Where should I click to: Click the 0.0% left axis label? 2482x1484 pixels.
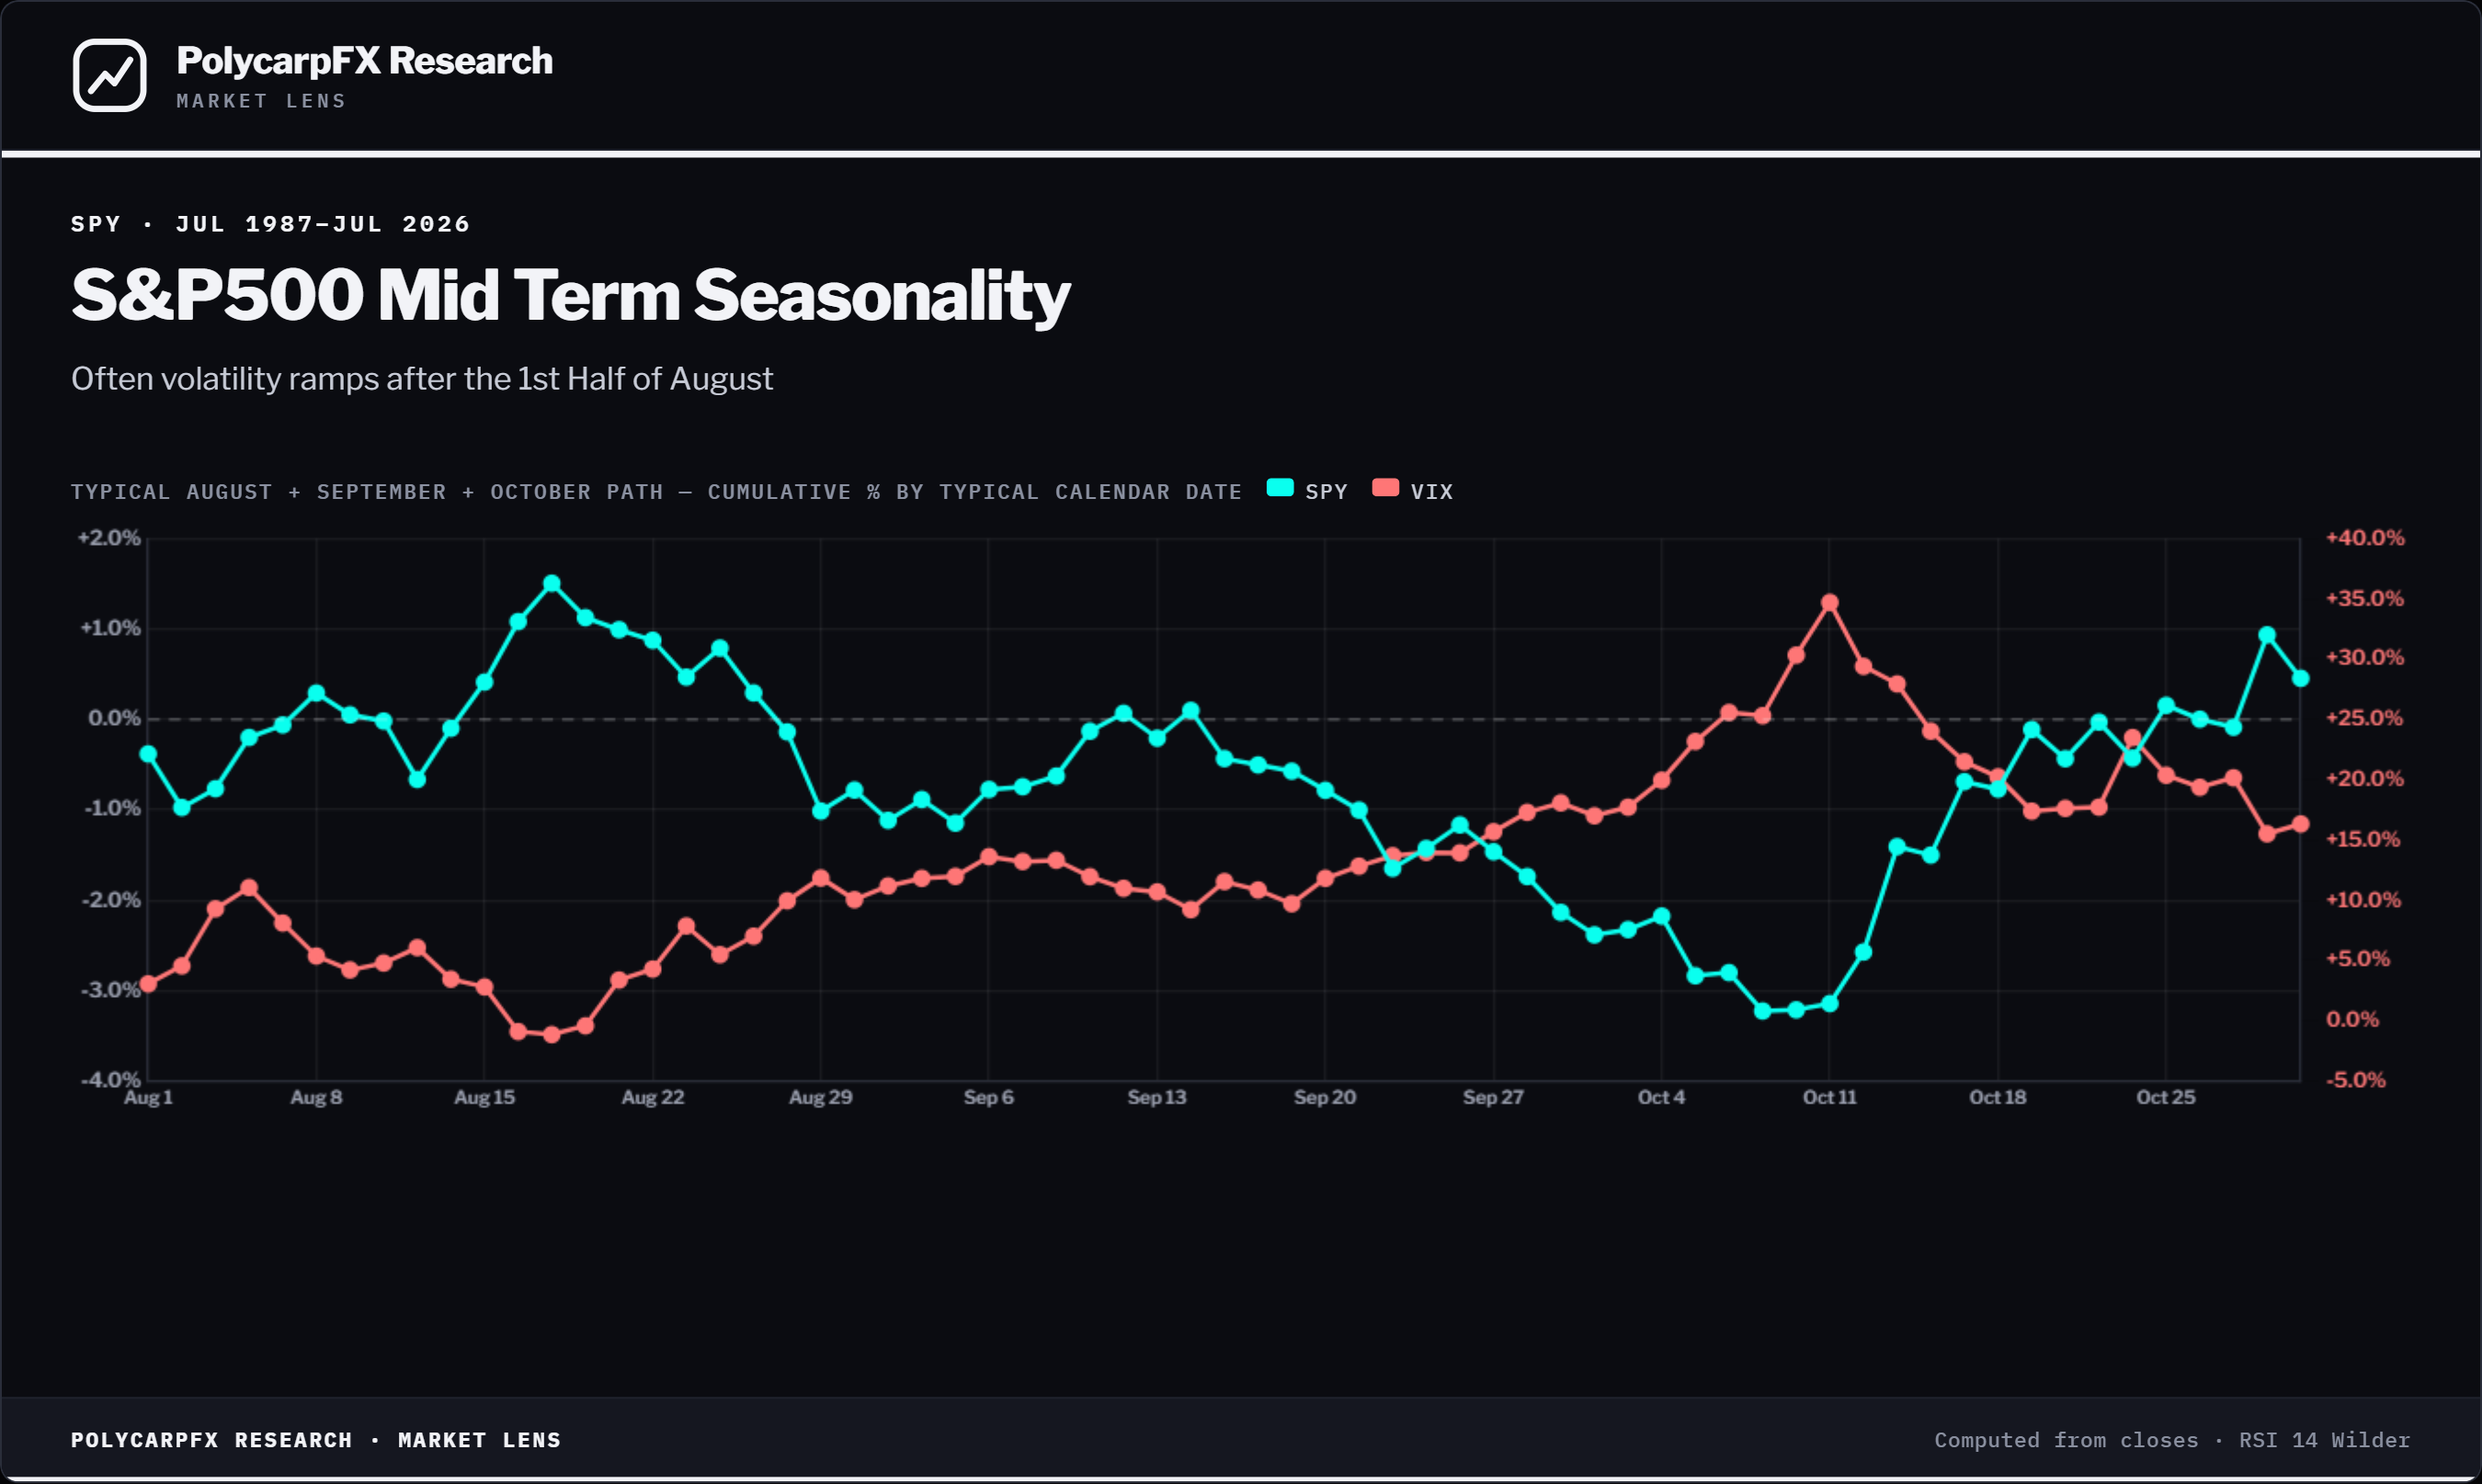[114, 718]
